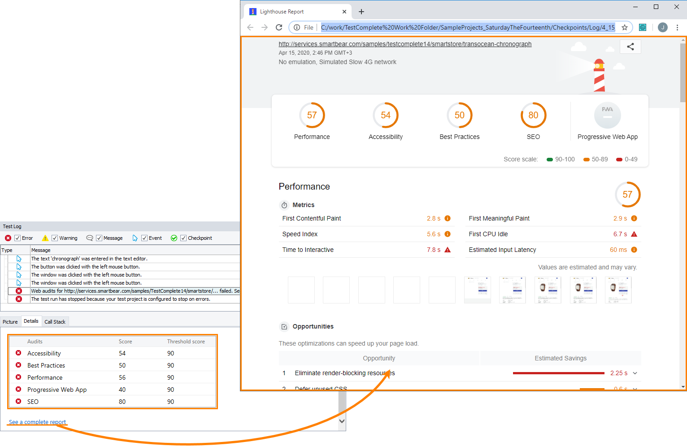
Task: Click the browser page vertical scrollbar thumb
Action: pos(683,73)
